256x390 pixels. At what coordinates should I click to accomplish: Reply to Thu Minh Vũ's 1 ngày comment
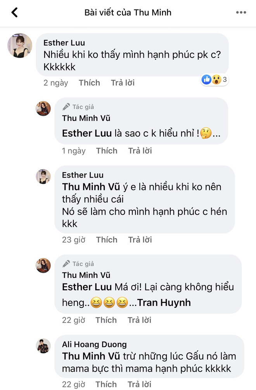tap(140, 151)
